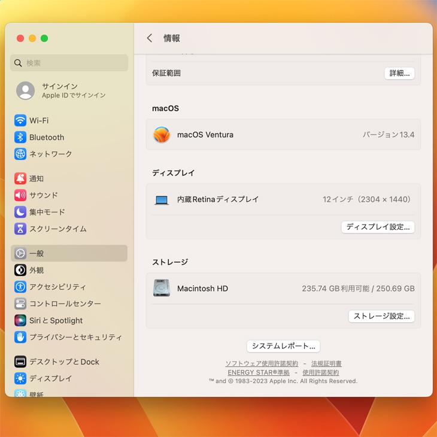Select バージョン 13.4 text

click(389, 135)
